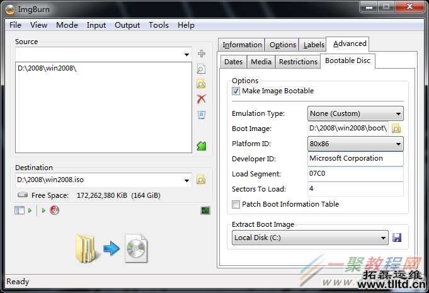Click the ImgBurn title bar icon
The width and height of the screenshot is (429, 293).
[10, 9]
